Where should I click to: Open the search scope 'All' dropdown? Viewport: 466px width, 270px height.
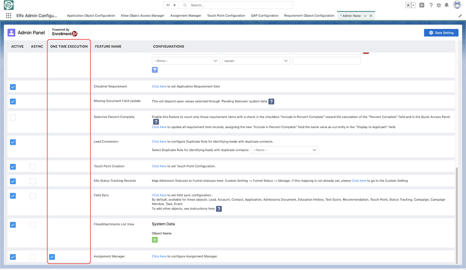[x=171, y=5]
